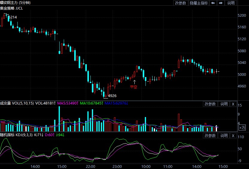Open 说明 for the volume indicator

(224, 104)
